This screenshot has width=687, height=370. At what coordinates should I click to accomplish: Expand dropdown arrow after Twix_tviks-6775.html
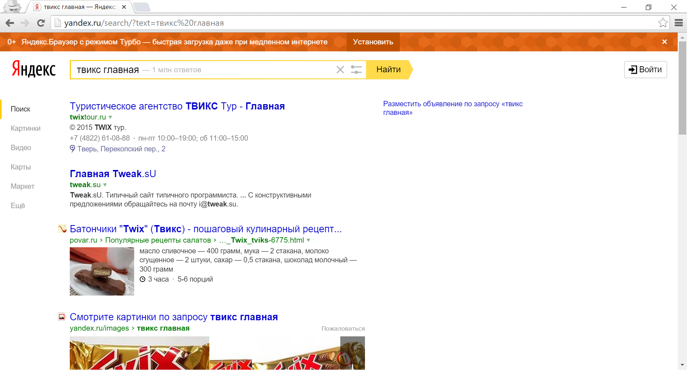[308, 240]
